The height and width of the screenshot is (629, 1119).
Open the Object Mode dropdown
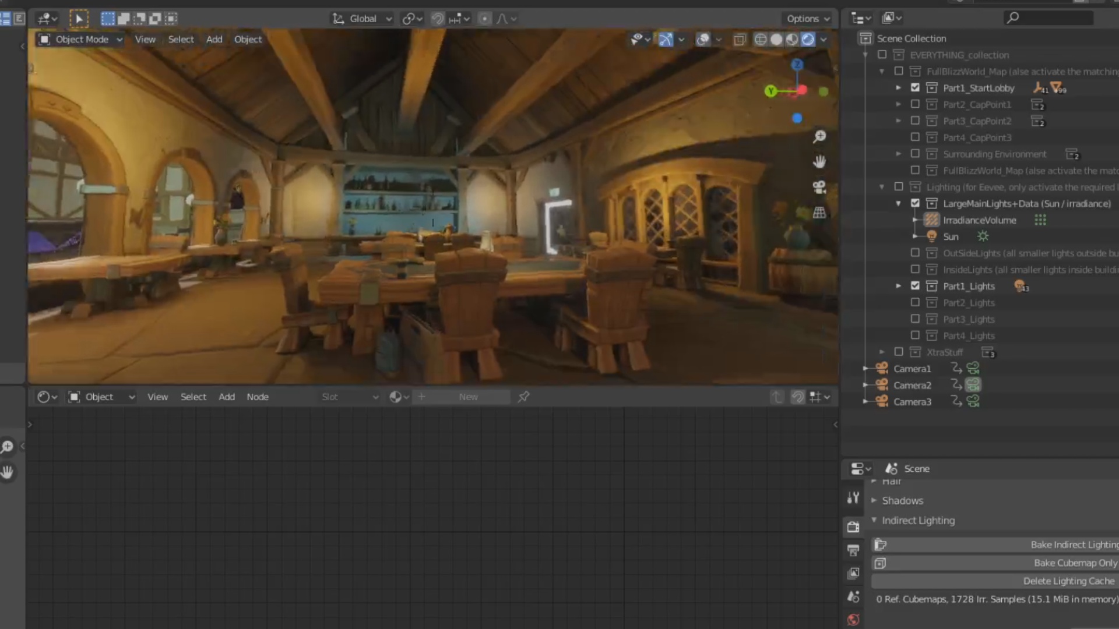click(80, 39)
